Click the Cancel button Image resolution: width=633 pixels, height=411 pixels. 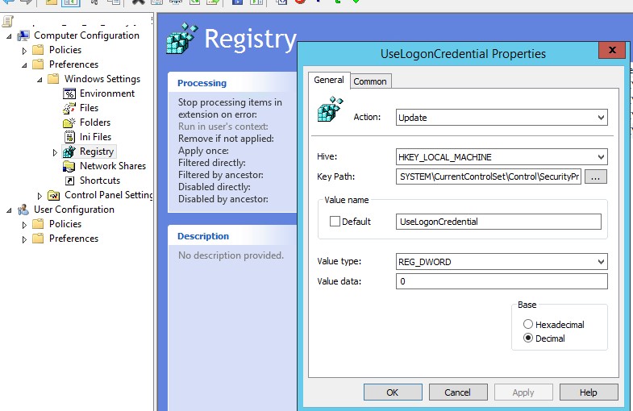pyautogui.click(x=457, y=392)
